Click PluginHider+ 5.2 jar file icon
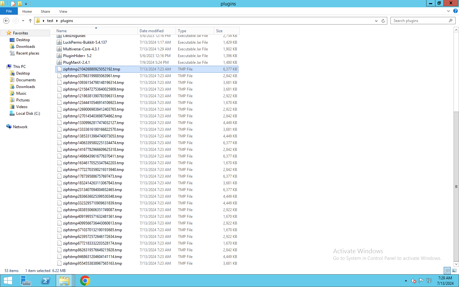Screen dimensions: 459x287 (59, 56)
